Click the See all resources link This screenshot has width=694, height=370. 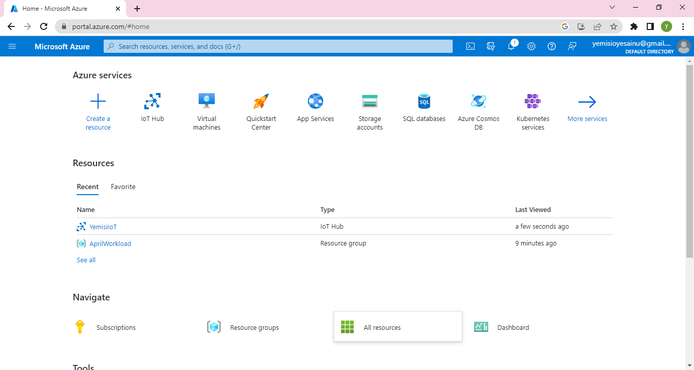pyautogui.click(x=86, y=260)
